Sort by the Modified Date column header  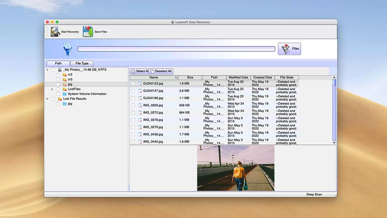238,78
